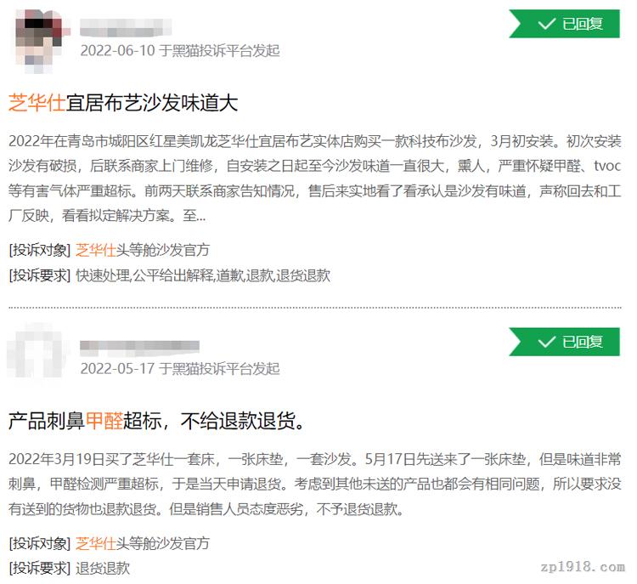Click the blurred username of the first complaint
This screenshot has width=637, height=584.
click(126, 28)
